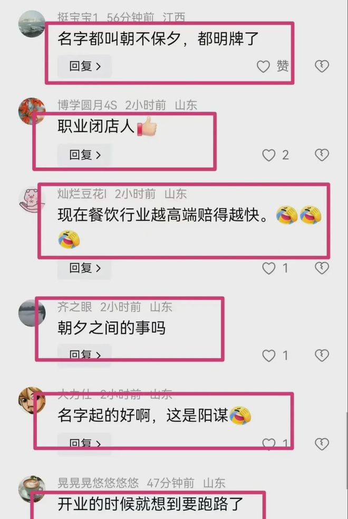Screen dimensions: 348x519
Task: Reply to 名字起的好啊 comment
Action: [x=84, y=444]
